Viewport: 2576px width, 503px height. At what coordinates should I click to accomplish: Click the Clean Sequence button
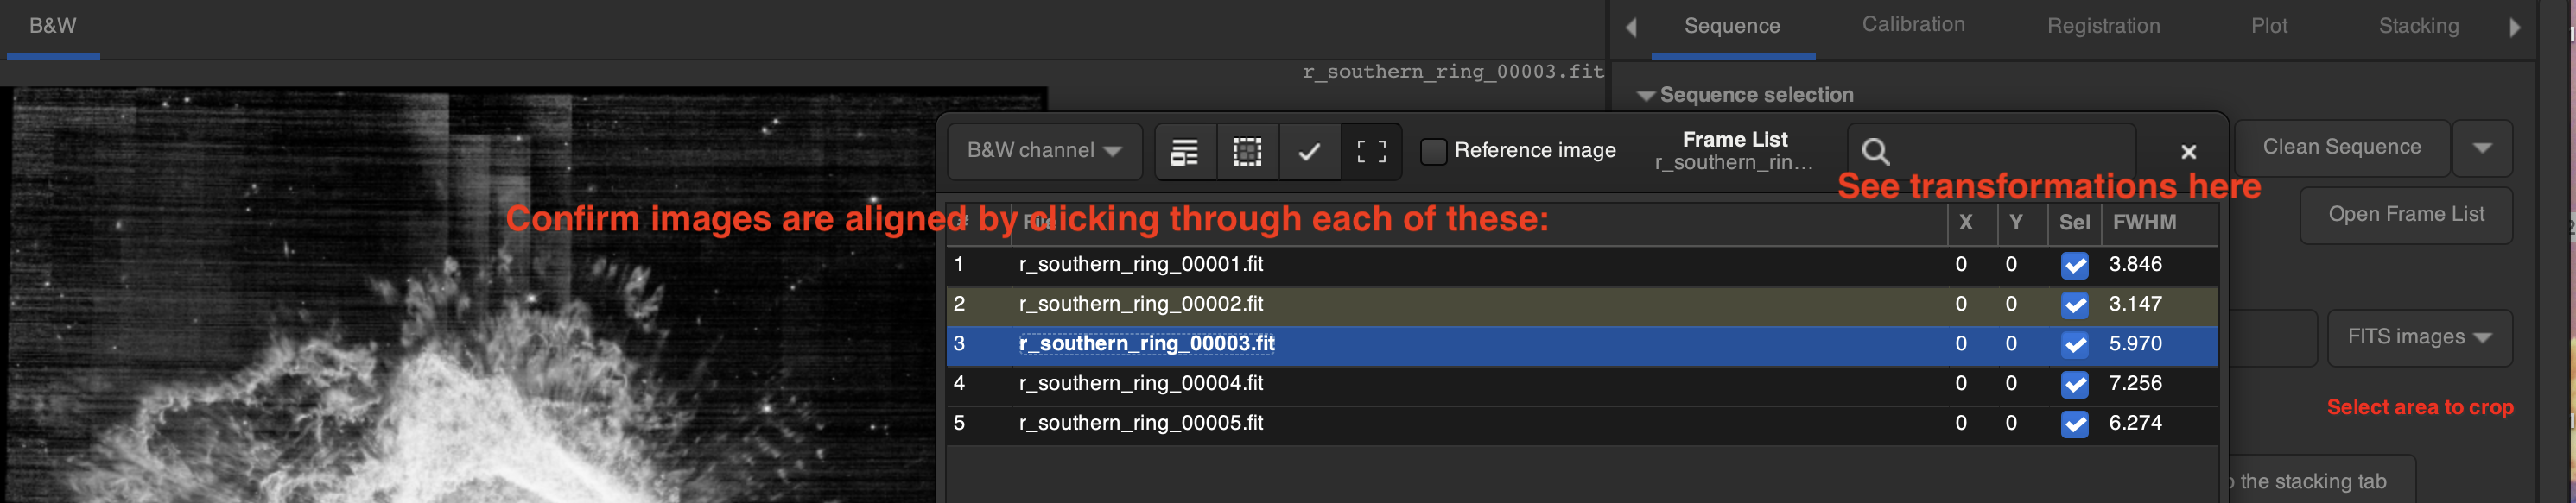point(2341,148)
